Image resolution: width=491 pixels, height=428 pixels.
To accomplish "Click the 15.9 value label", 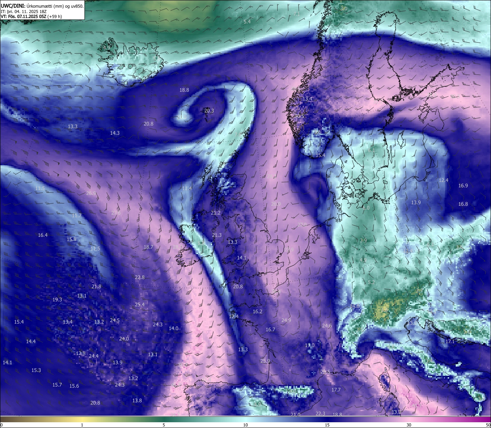I will click(71, 239).
